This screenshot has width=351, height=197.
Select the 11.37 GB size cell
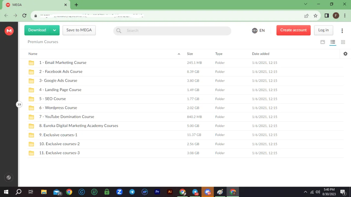click(x=194, y=135)
